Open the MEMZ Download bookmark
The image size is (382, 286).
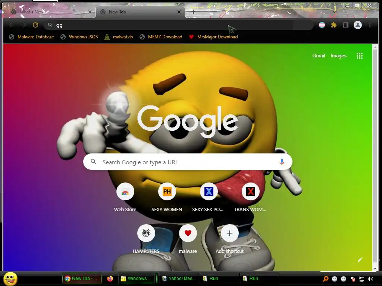(x=161, y=37)
